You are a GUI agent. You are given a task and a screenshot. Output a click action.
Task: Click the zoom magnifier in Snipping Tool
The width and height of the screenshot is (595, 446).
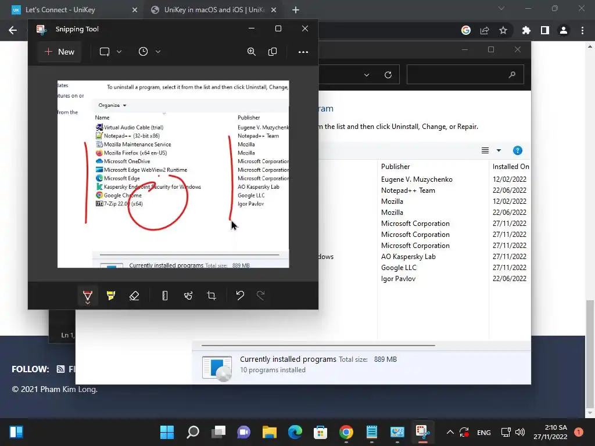(x=251, y=52)
